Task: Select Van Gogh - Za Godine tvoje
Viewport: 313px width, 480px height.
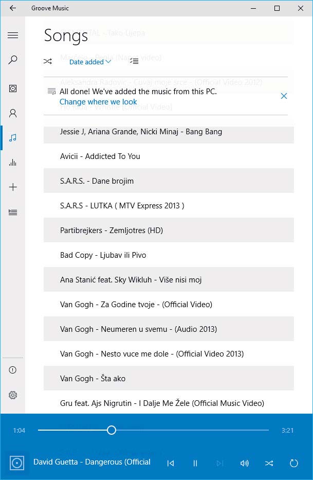Action: click(169, 304)
